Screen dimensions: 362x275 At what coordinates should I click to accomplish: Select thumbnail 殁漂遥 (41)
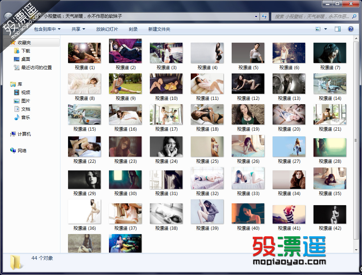coord(289,214)
